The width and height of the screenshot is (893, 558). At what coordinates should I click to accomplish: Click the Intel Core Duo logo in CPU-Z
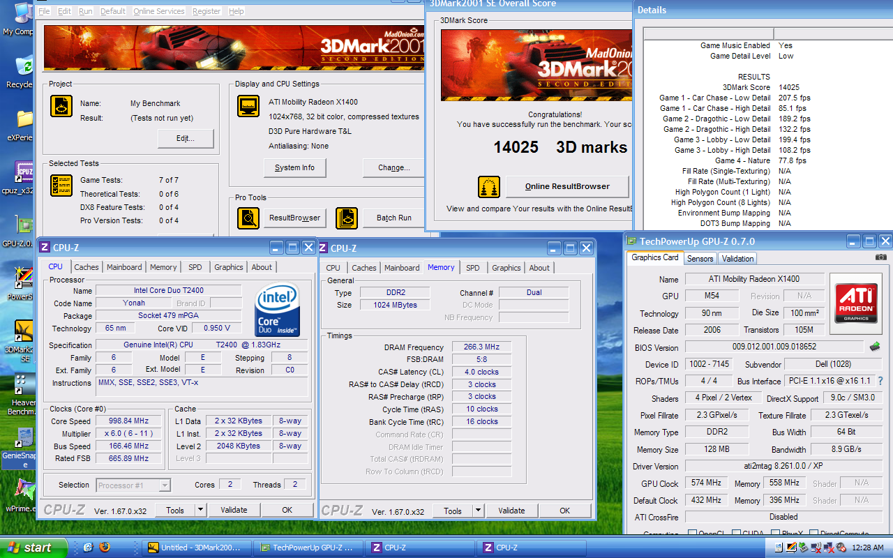(277, 310)
